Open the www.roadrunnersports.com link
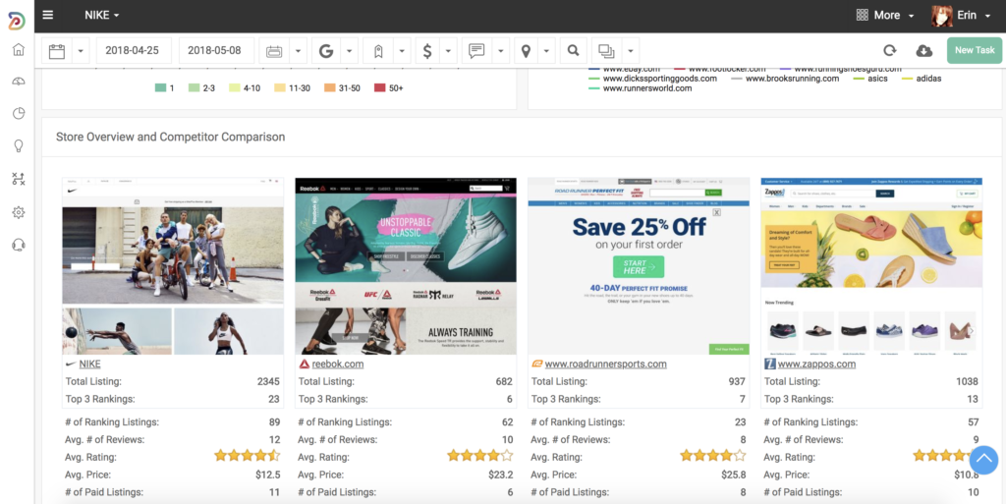The image size is (1006, 504). [x=605, y=364]
